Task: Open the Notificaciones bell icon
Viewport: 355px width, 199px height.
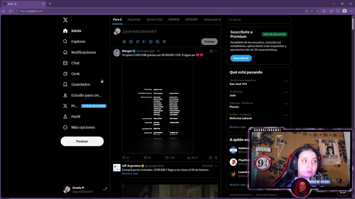Action: (65, 52)
